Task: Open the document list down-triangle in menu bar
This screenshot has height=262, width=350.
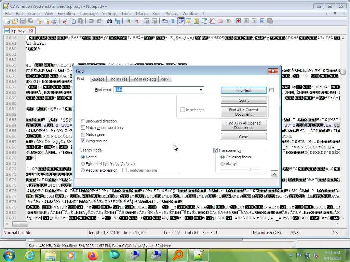Action: pyautogui.click(x=335, y=14)
